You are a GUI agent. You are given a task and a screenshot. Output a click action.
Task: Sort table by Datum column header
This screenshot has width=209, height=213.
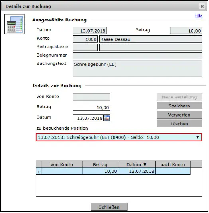tap(137, 164)
